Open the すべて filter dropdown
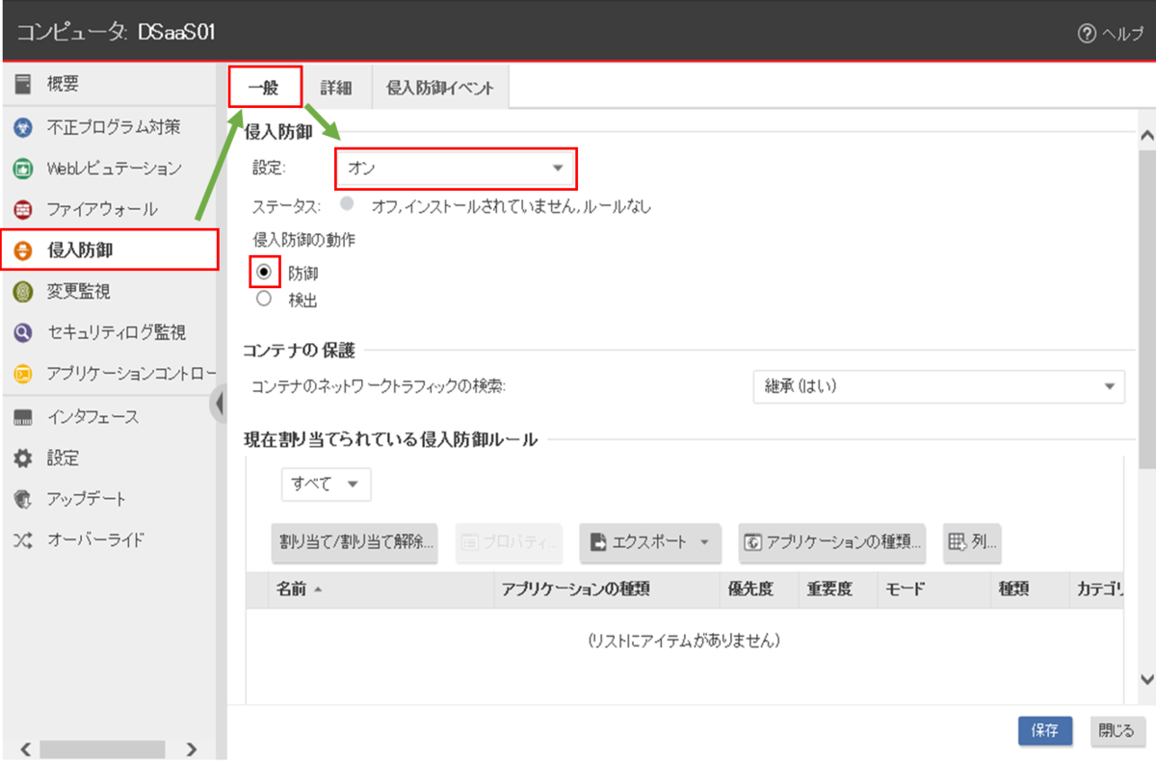 click(326, 485)
